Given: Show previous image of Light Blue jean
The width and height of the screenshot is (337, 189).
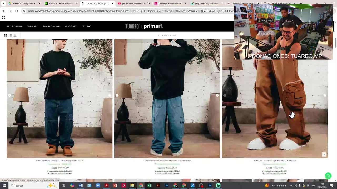Looking at the screenshot, I should 117,95.
